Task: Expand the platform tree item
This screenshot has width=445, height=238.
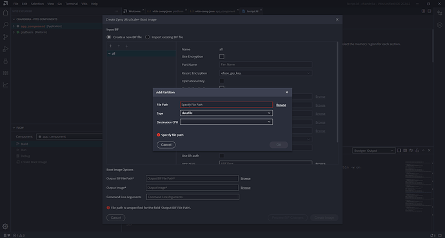Action: pos(14,32)
